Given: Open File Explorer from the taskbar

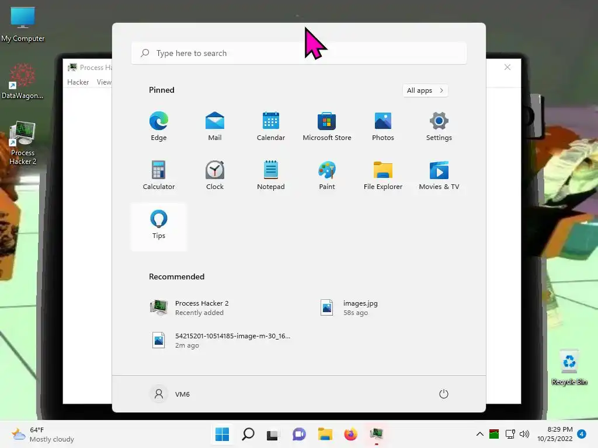Looking at the screenshot, I should 325,434.
